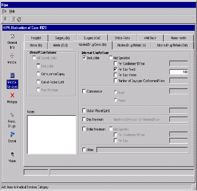Open the File menu

[x=4, y=11]
